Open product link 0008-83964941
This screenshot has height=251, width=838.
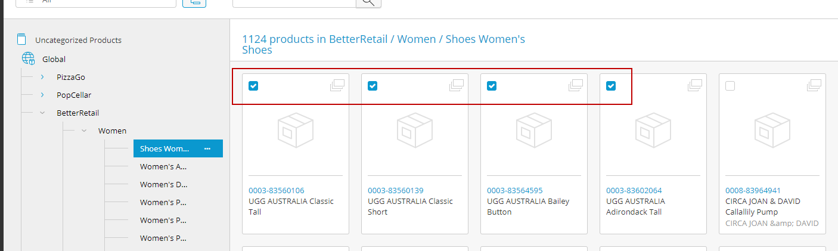coord(753,191)
